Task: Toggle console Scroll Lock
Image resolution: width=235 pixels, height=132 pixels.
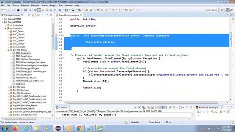Action: click(x=153, y=107)
